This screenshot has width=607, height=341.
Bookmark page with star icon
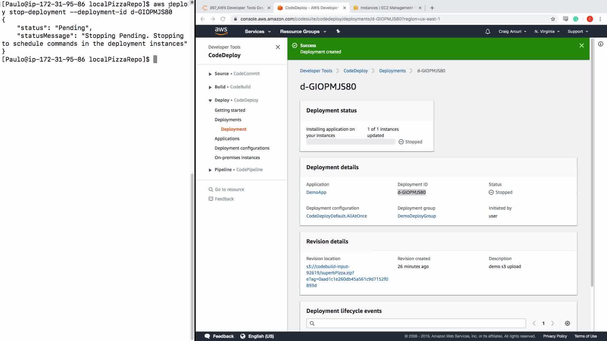[x=553, y=19]
